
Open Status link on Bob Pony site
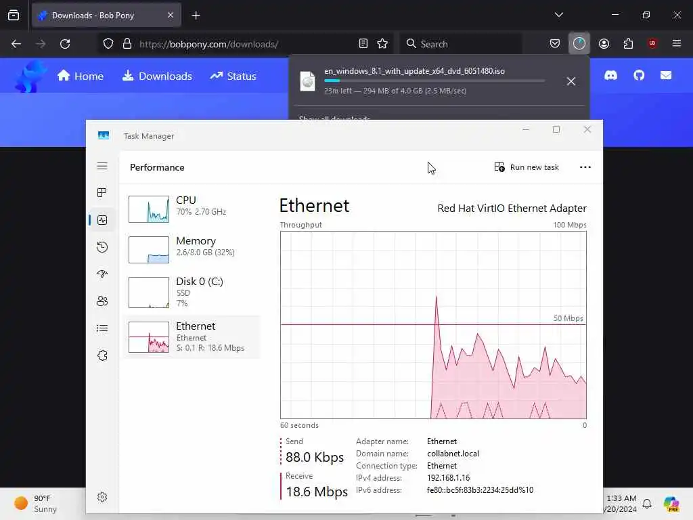[x=233, y=76]
